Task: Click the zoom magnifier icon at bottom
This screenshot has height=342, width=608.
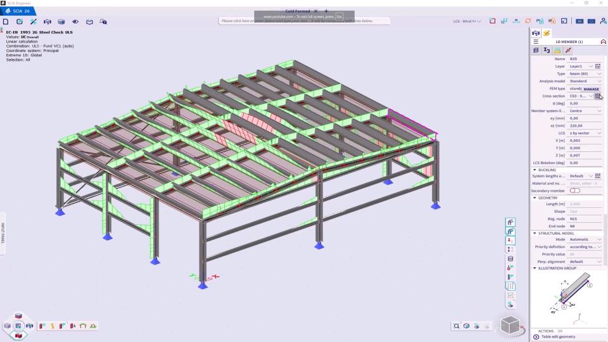Action: [x=456, y=326]
